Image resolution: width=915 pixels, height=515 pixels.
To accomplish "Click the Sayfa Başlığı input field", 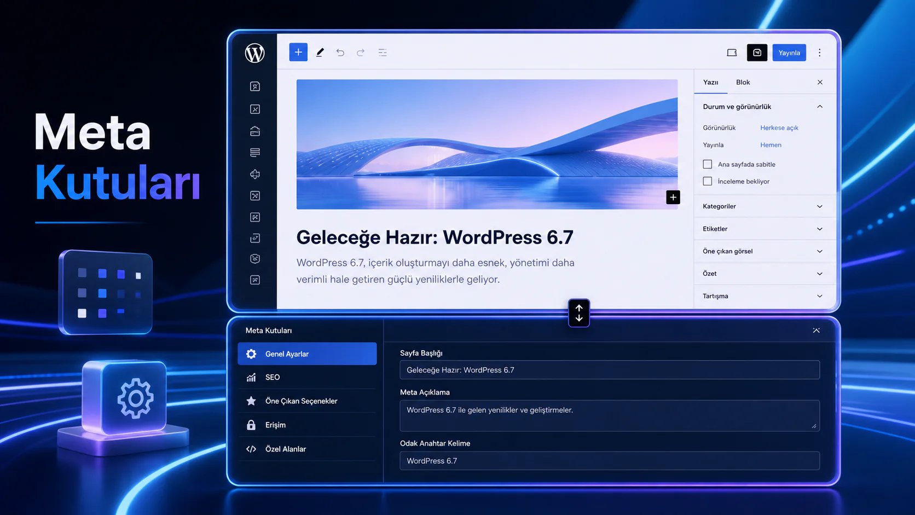I will pyautogui.click(x=610, y=370).
